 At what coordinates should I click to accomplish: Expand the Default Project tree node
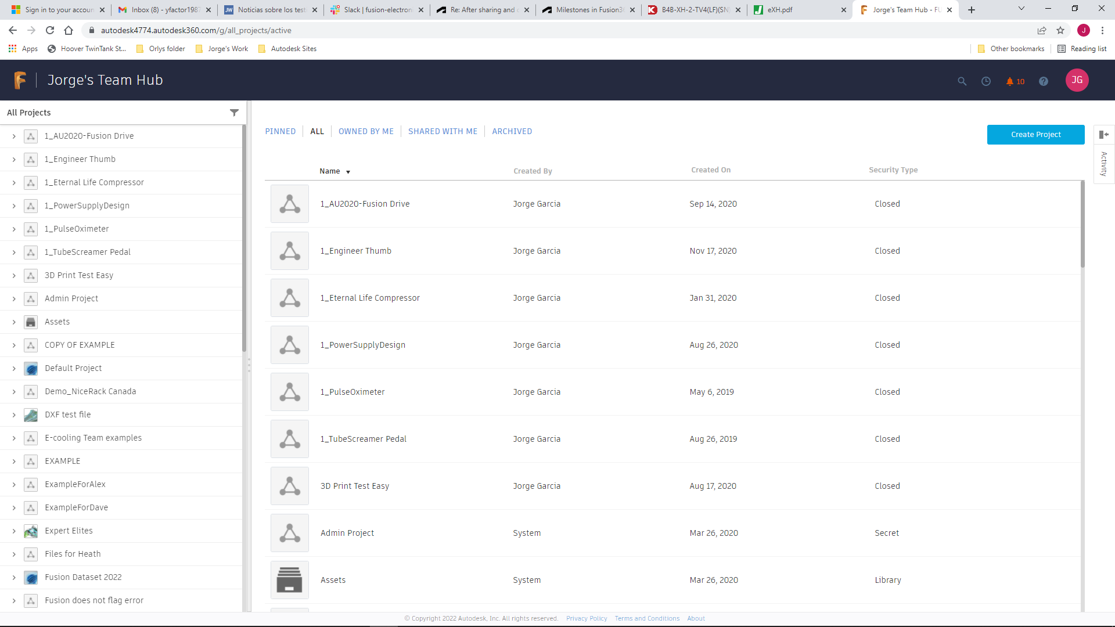[14, 369]
